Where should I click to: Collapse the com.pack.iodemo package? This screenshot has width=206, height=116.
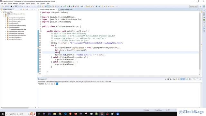pyautogui.click(x=6, y=27)
